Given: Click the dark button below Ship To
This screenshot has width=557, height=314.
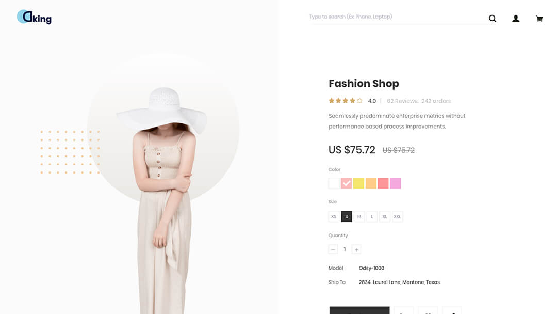Looking at the screenshot, I should click(359, 310).
